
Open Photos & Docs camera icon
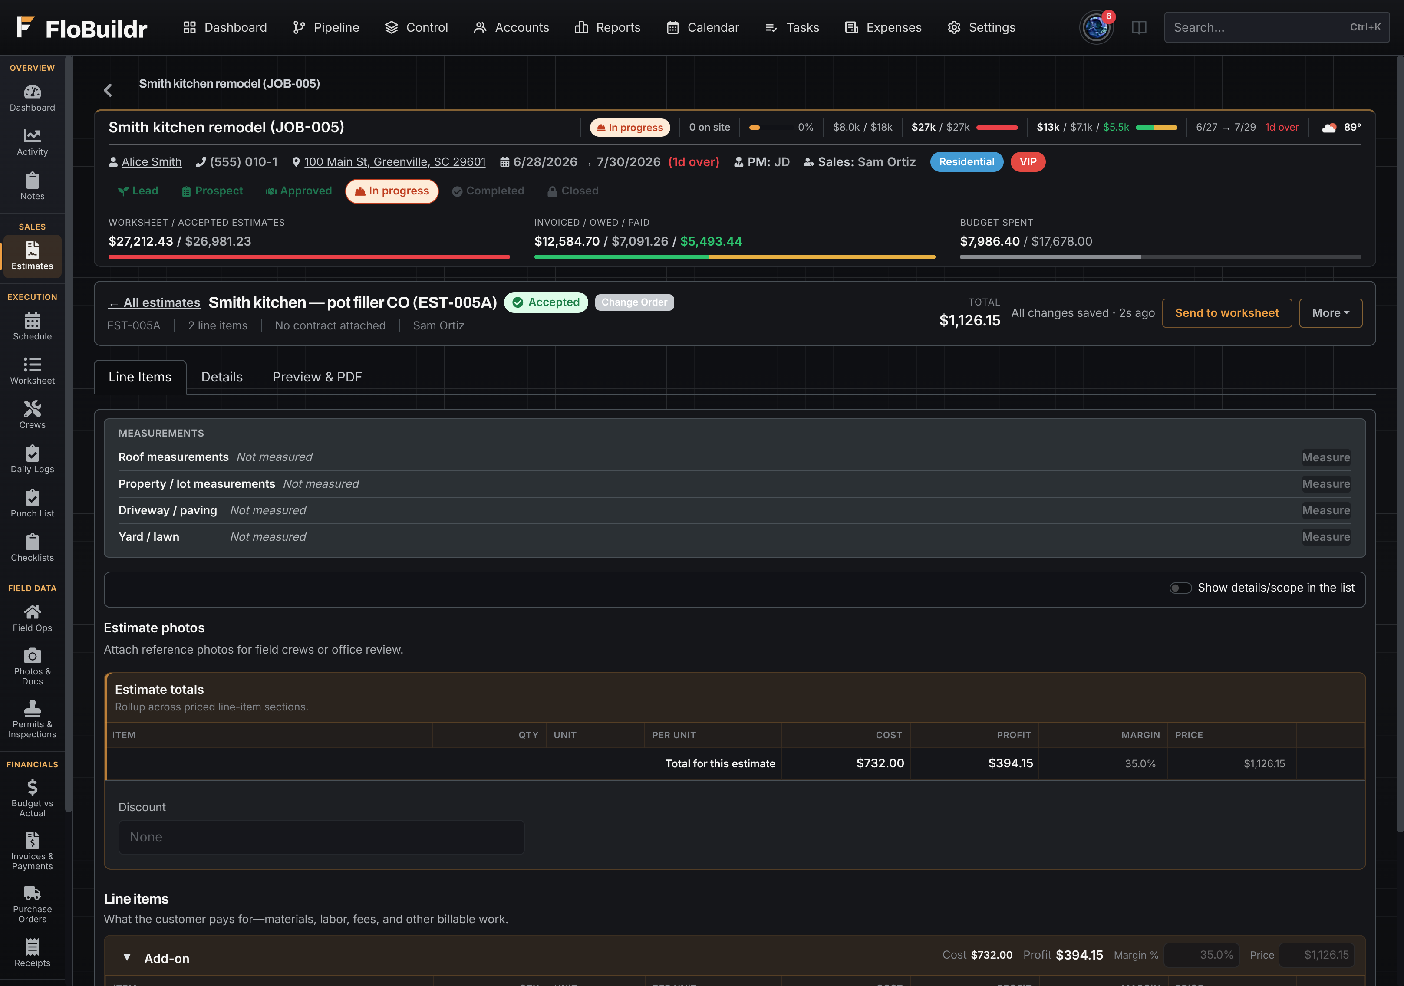tap(33, 656)
